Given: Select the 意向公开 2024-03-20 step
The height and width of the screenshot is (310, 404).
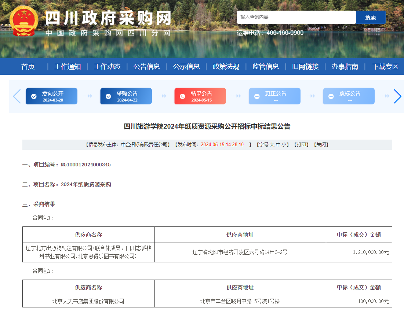Looking at the screenshot, I should click(51, 96).
